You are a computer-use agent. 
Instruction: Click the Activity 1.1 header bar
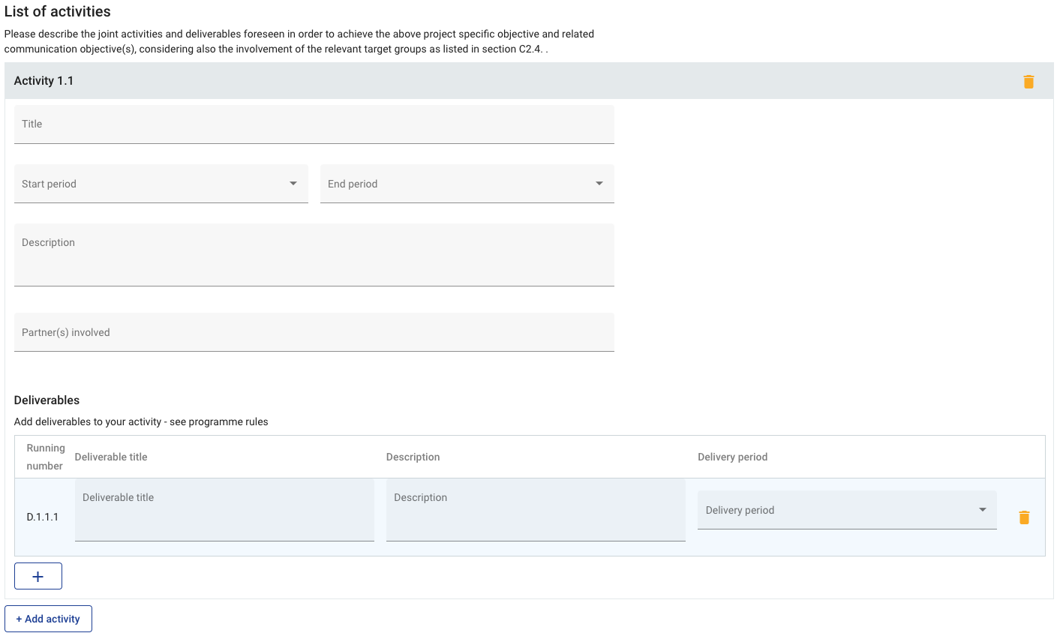[450, 81]
